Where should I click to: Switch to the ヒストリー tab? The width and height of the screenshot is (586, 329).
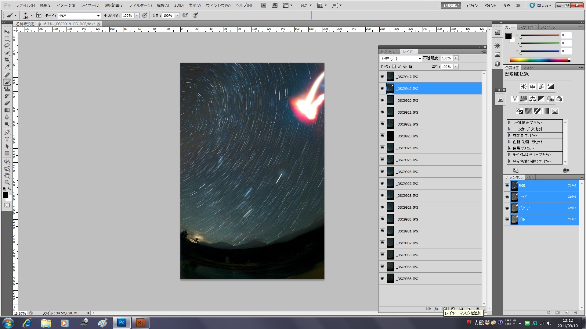(x=389, y=52)
